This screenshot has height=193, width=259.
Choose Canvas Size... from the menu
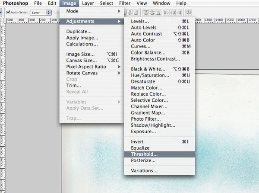coord(92,61)
